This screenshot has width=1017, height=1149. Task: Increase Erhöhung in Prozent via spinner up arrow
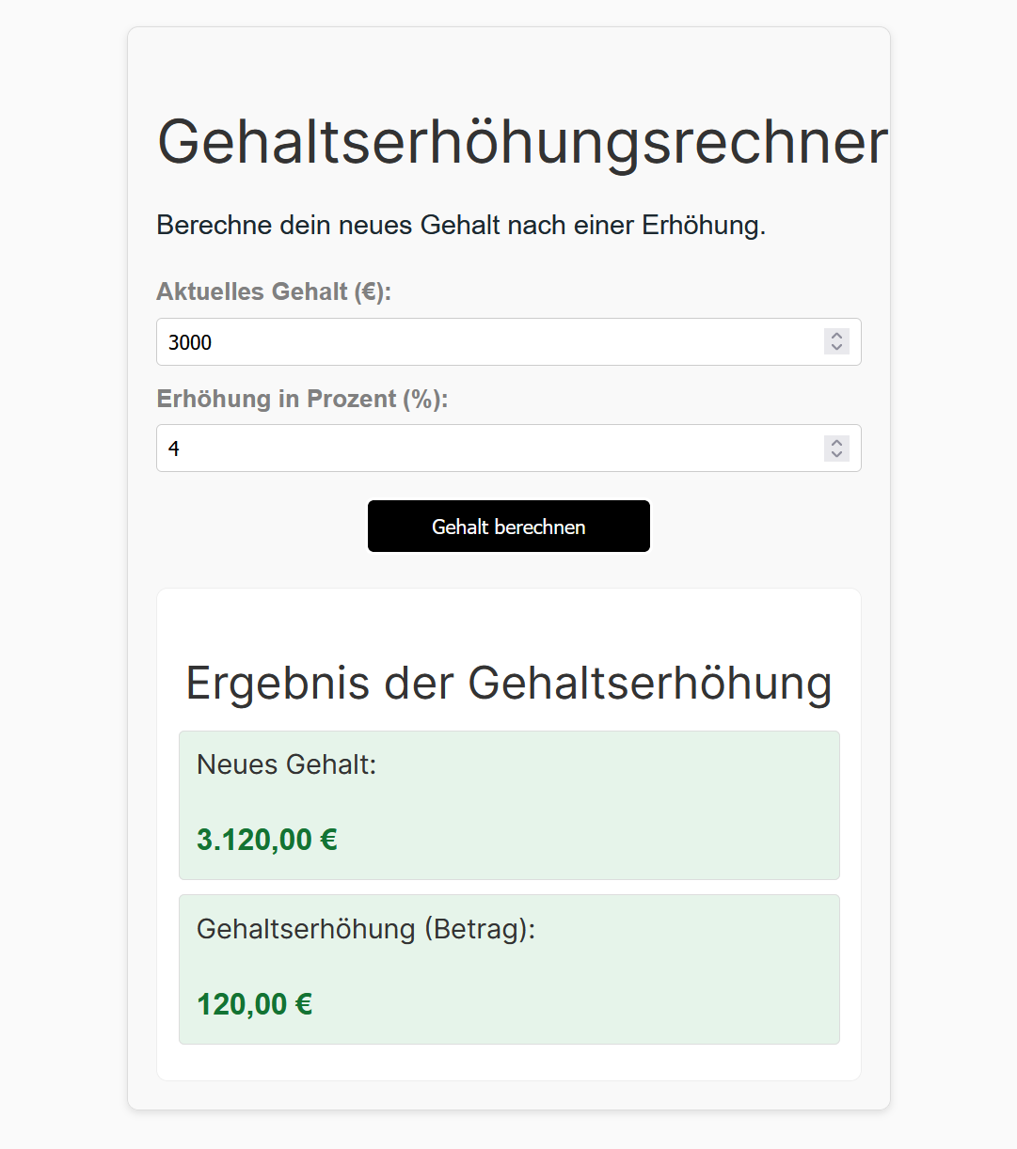(x=835, y=442)
